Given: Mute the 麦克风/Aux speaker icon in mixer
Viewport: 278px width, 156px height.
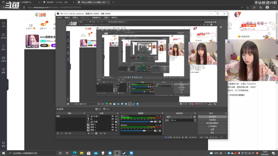Looking at the screenshot, I should [155, 122].
